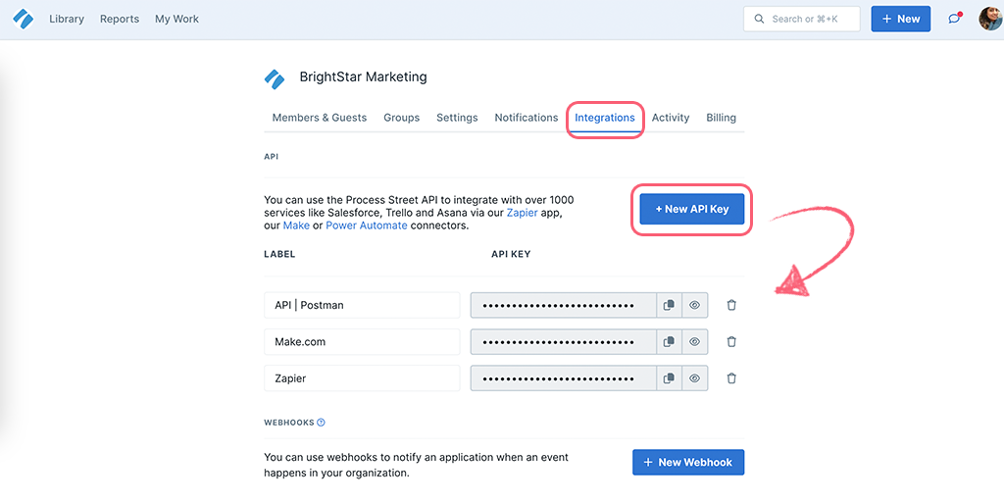Switch to the Members & Guests tab
1004x502 pixels.
[320, 118]
